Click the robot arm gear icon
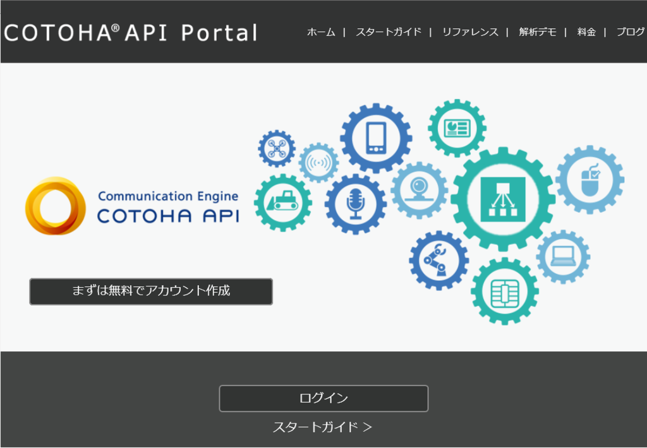This screenshot has height=448, width=647. point(438,261)
